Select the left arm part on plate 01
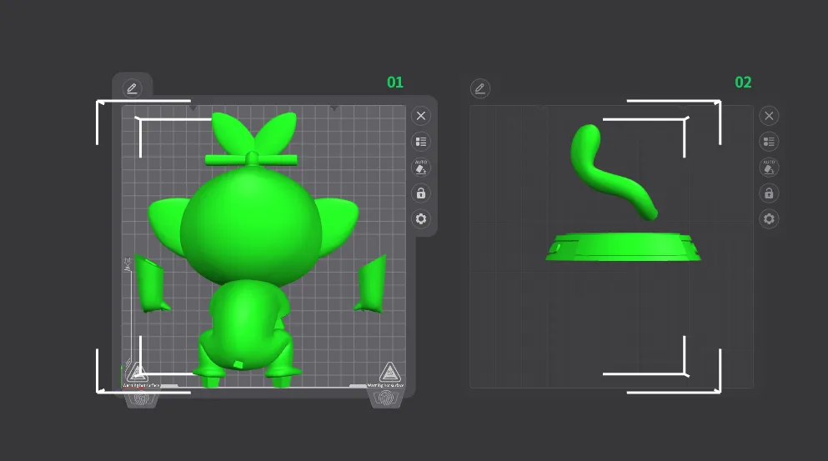 click(153, 283)
